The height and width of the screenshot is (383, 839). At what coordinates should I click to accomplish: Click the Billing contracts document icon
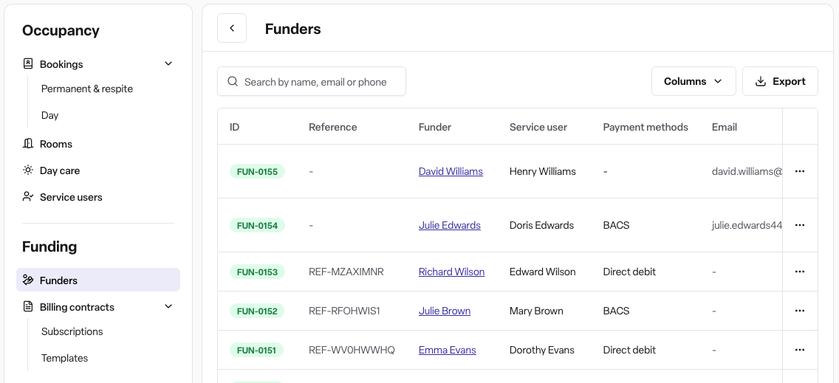(x=28, y=306)
